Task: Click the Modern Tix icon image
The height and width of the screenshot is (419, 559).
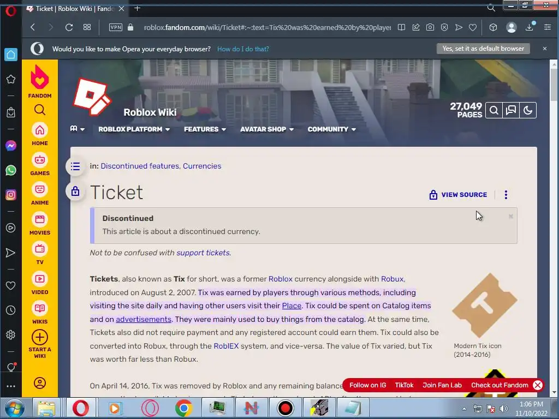Action: click(x=485, y=306)
